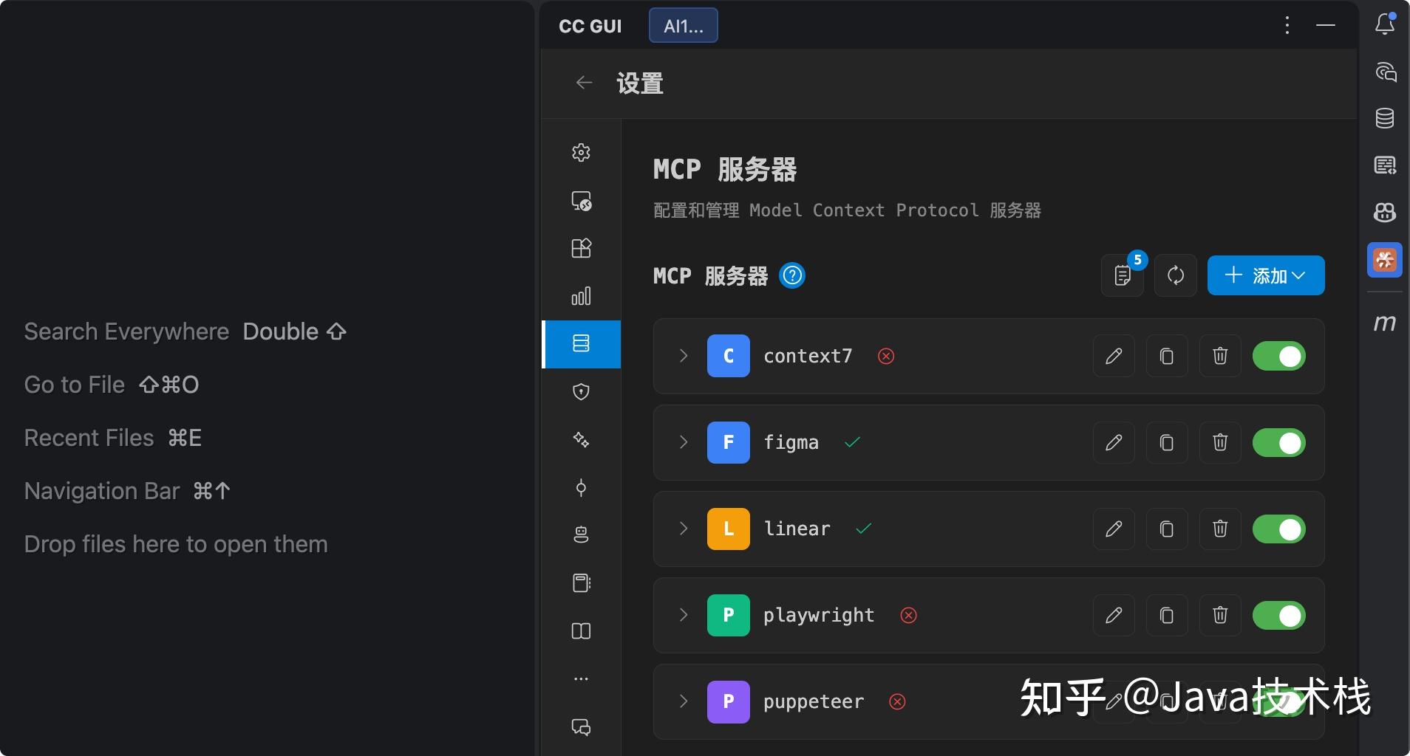The image size is (1410, 756).
Task: Open the CC GUI panel kebab menu
Action: point(1287,25)
